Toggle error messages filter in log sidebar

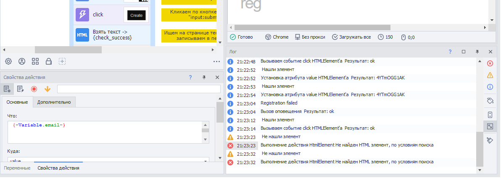(490, 63)
